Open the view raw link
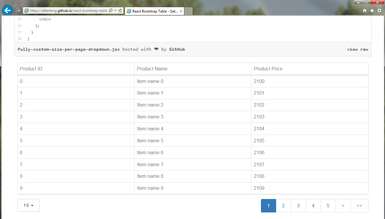 point(358,49)
